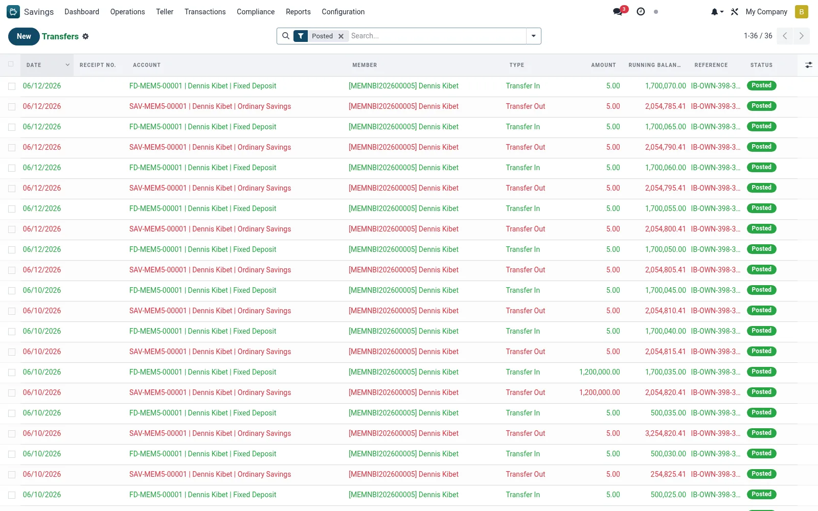The image size is (818, 511).
Task: Open optional columns settings icon
Action: pyautogui.click(x=808, y=65)
